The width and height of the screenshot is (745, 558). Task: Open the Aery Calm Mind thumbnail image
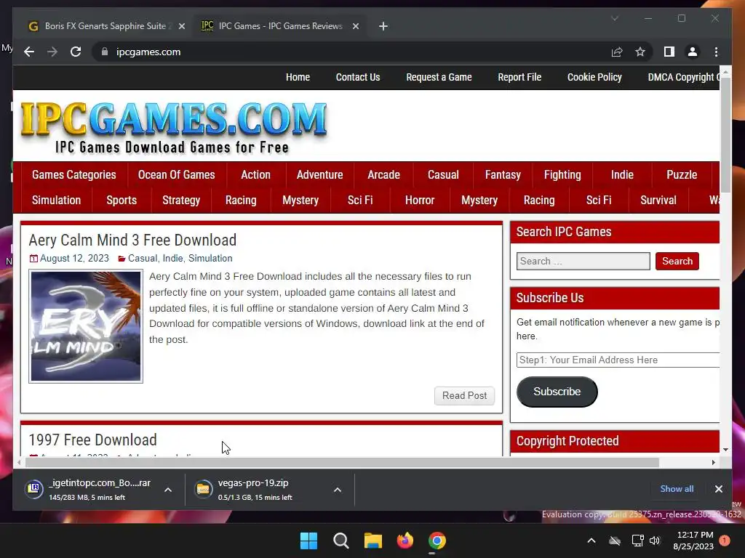pyautogui.click(x=86, y=326)
